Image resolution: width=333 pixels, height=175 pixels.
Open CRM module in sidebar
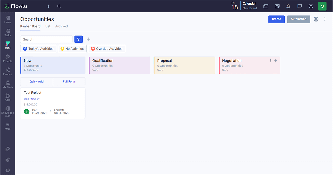[7, 45]
